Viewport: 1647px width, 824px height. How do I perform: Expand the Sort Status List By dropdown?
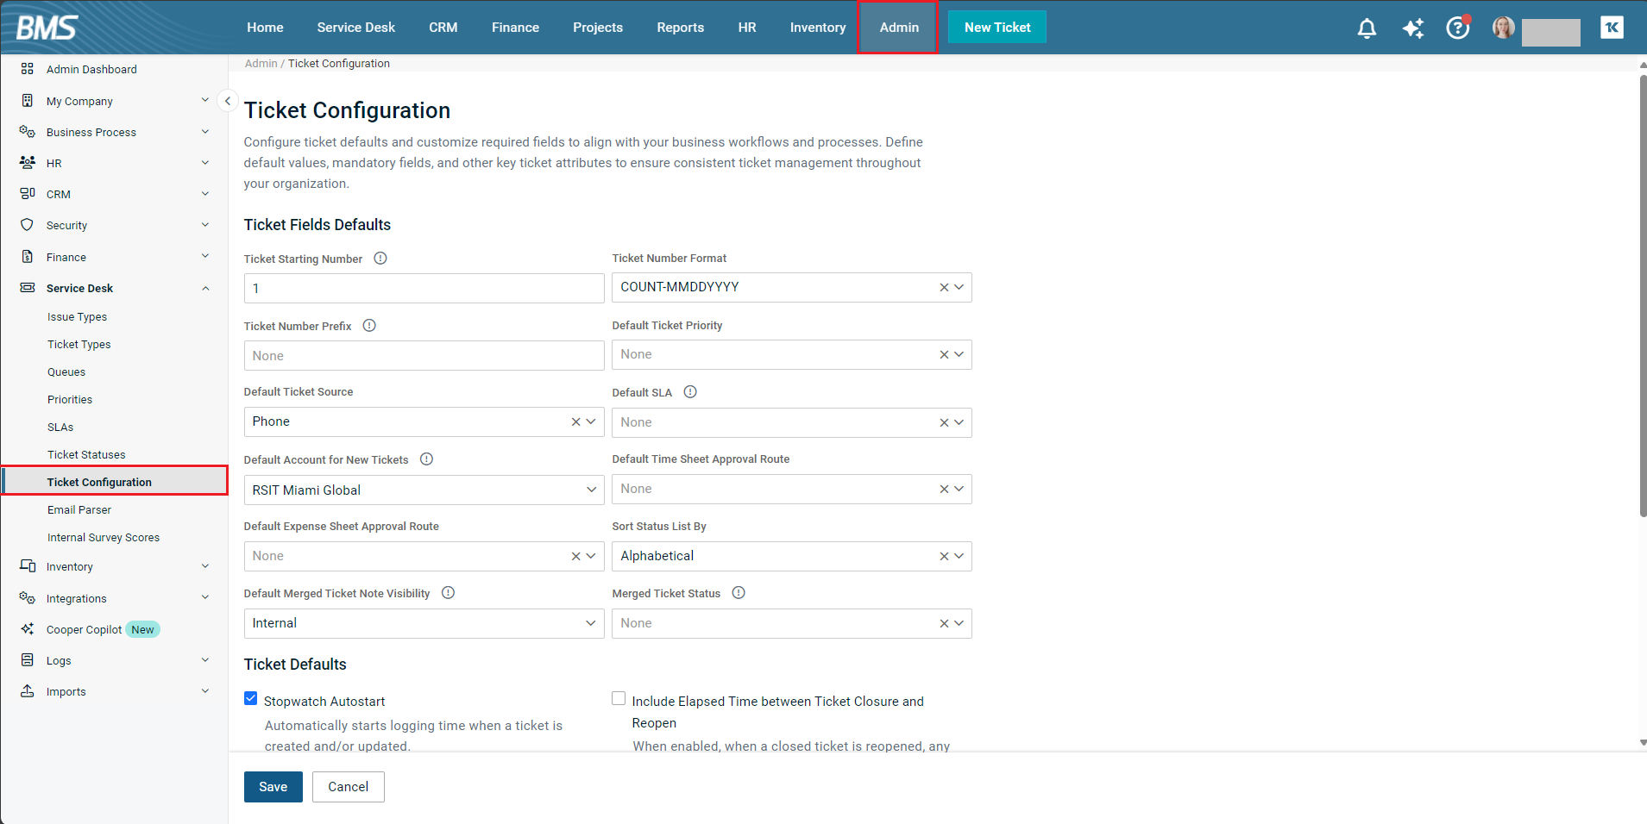coord(959,557)
